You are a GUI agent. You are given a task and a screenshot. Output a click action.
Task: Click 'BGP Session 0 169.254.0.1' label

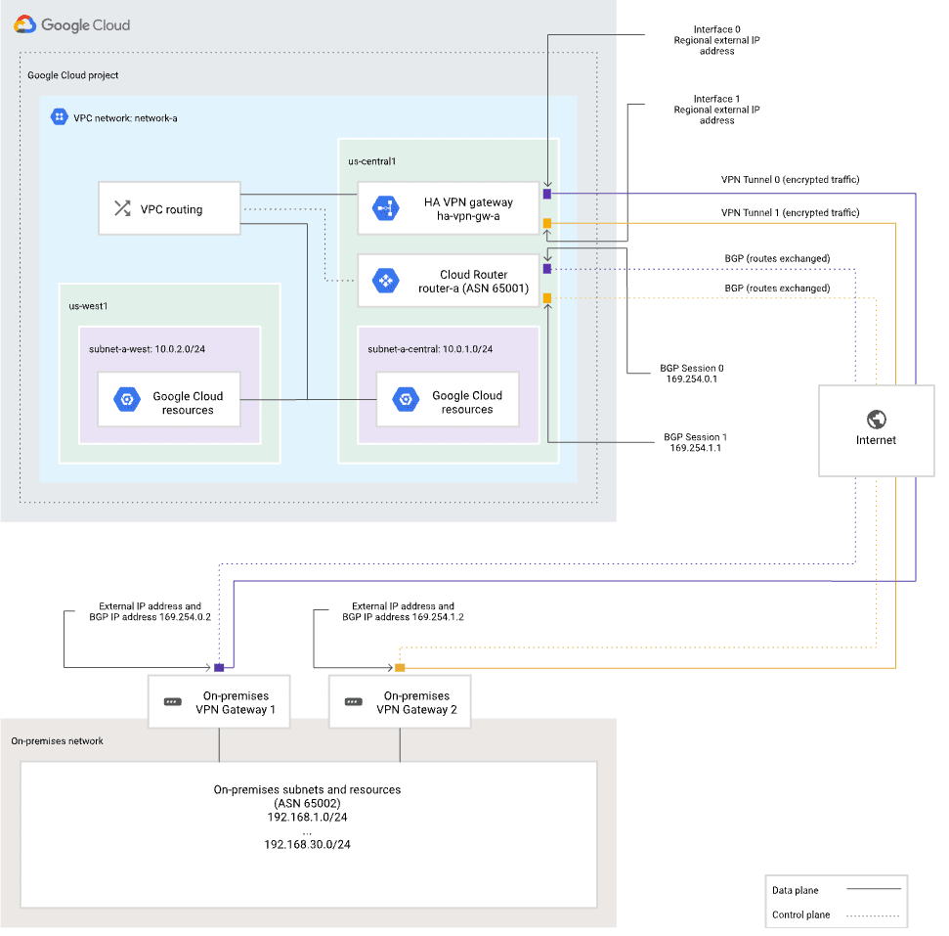tap(692, 374)
